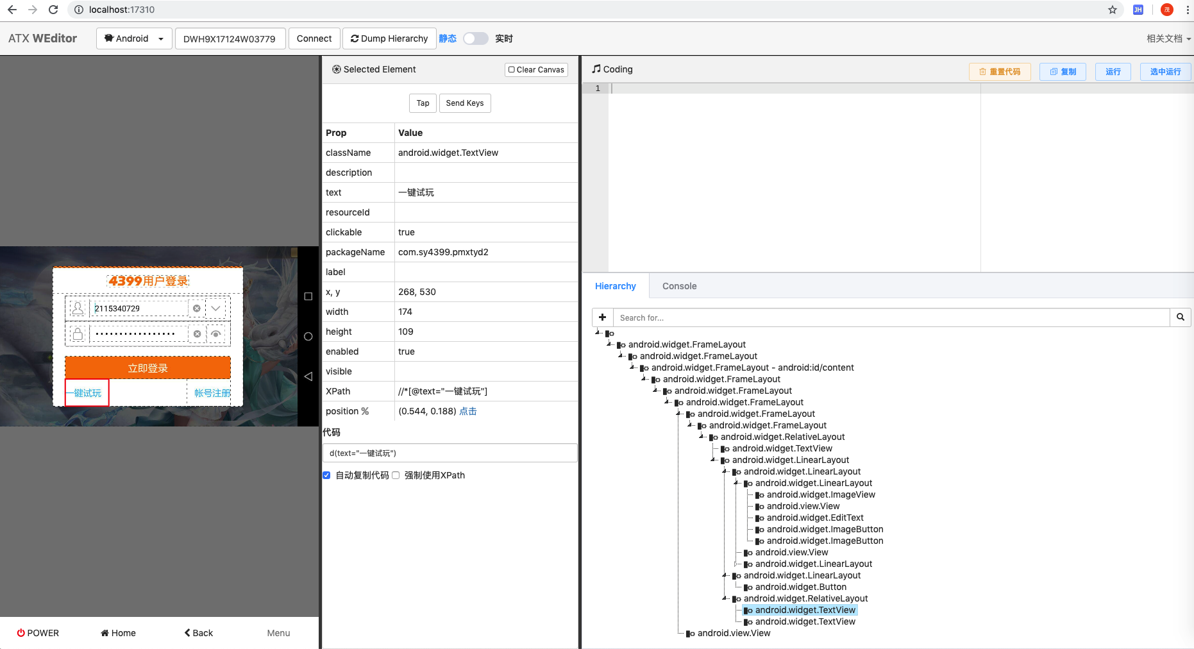Select android.widget.ImageView tree node

click(821, 494)
